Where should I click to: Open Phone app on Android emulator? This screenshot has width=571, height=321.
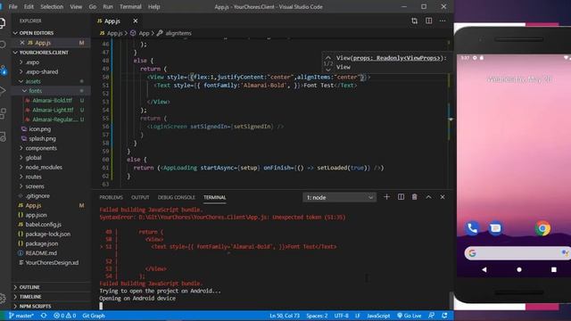pyautogui.click(x=472, y=228)
